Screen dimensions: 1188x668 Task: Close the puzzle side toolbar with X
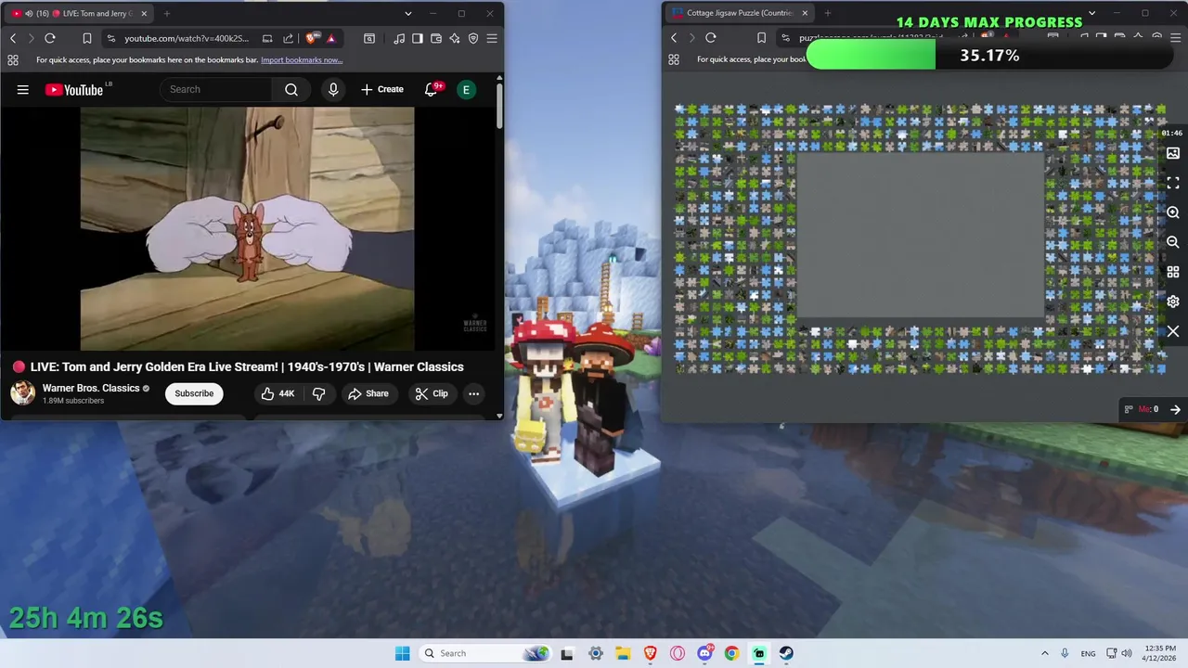1173,331
